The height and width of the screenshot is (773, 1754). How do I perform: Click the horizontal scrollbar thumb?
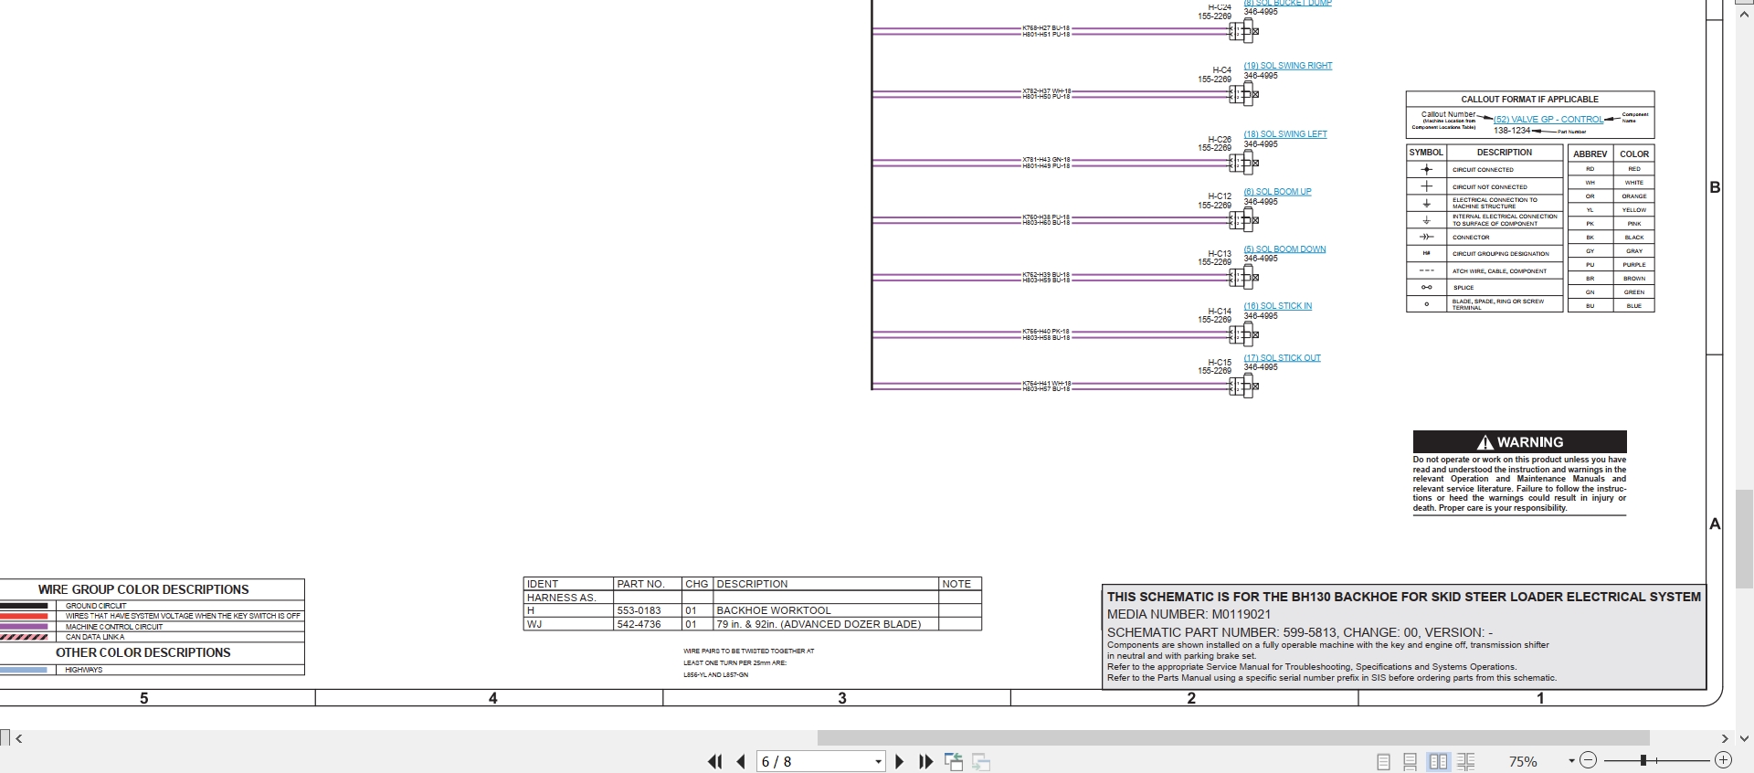tap(1233, 737)
